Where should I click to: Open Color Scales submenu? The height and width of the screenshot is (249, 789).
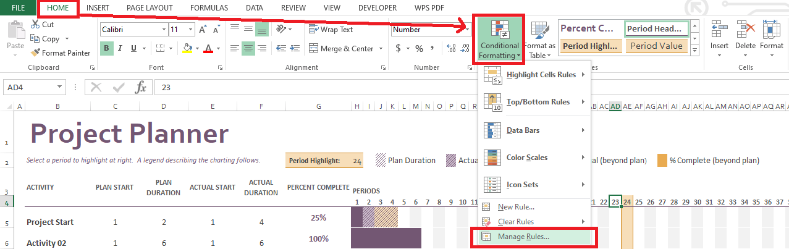(534, 158)
